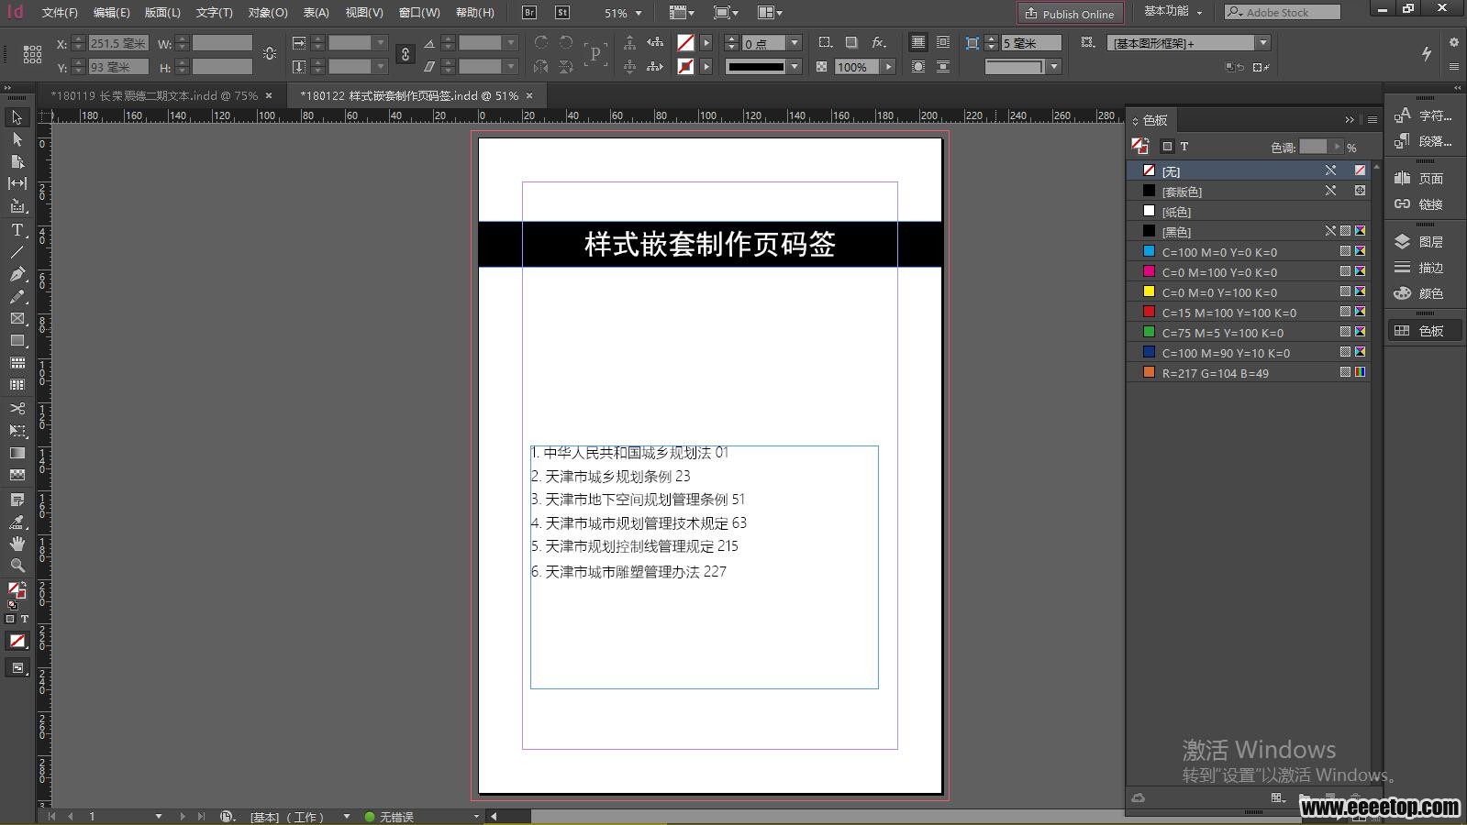Image resolution: width=1467 pixels, height=825 pixels.
Task: Go to next page in status bar
Action: pyautogui.click(x=183, y=817)
